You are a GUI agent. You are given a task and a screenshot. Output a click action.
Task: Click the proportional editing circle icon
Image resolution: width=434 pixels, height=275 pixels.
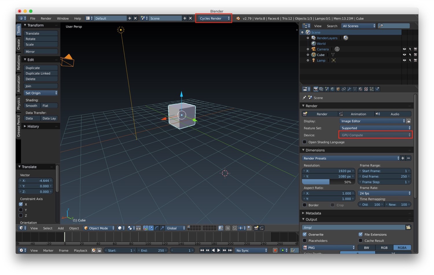pos(228,228)
